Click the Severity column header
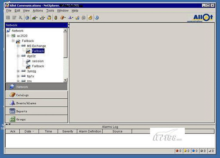This screenshot has height=158, width=220. (67, 131)
